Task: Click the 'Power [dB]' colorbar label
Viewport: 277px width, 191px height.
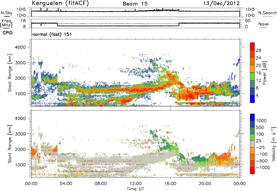Action: click(264, 73)
